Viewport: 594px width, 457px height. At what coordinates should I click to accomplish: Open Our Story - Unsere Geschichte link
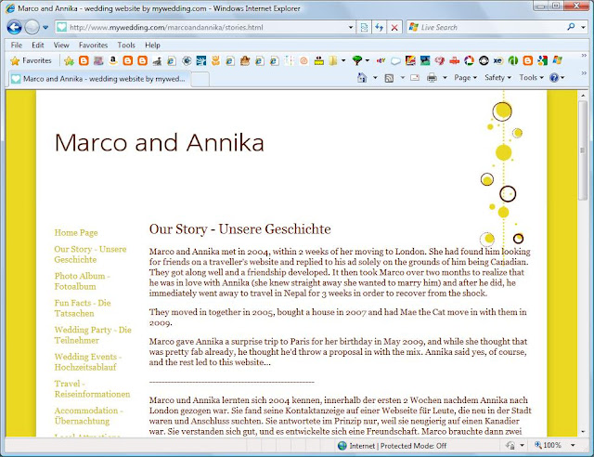pyautogui.click(x=90, y=255)
